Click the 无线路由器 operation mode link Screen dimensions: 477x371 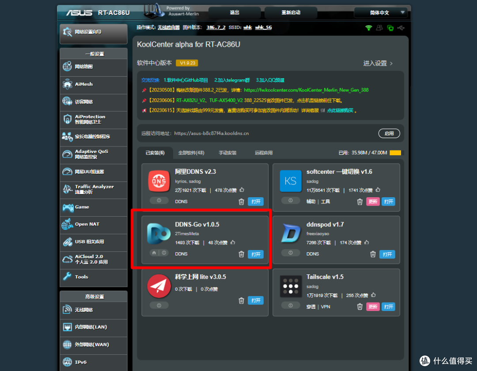[x=169, y=28]
